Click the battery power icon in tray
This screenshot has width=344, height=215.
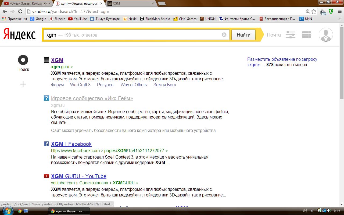point(320,211)
